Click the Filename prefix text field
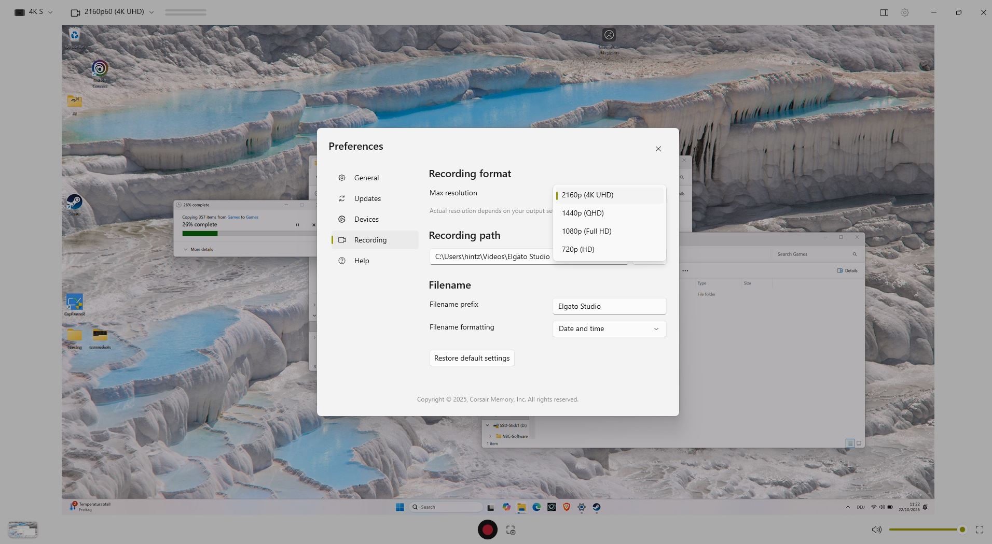 click(x=609, y=306)
